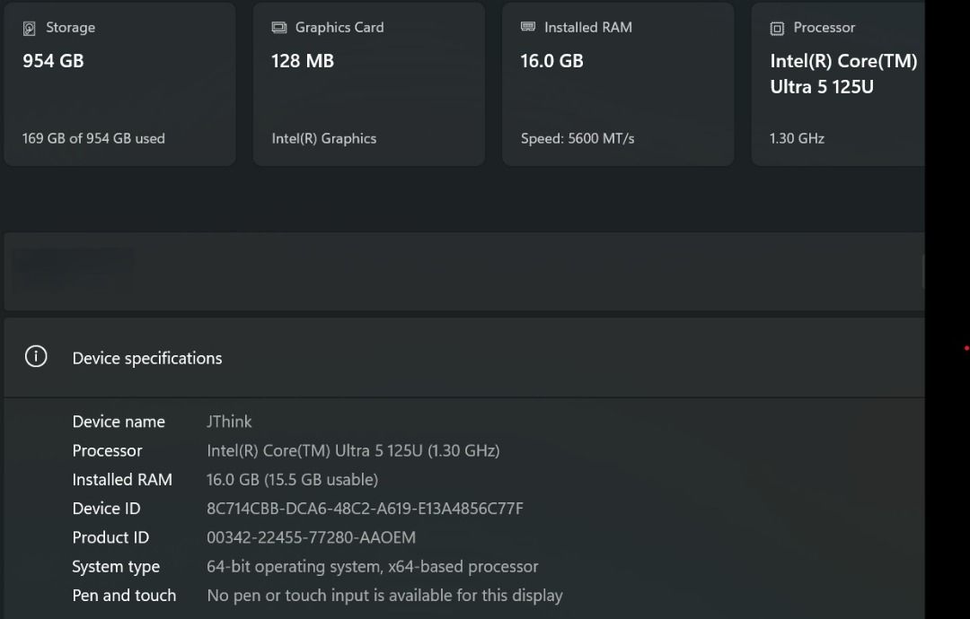Click the Graphics Card icon
Screen dimensions: 970x619
pos(279,28)
